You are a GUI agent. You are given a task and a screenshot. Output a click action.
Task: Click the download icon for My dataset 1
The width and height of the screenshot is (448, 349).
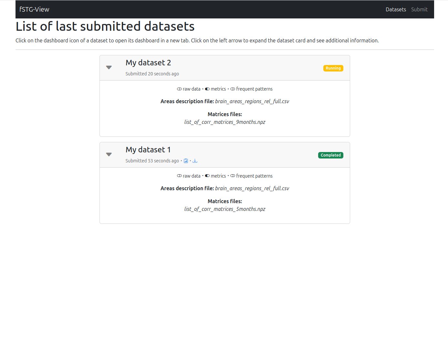[x=195, y=161]
